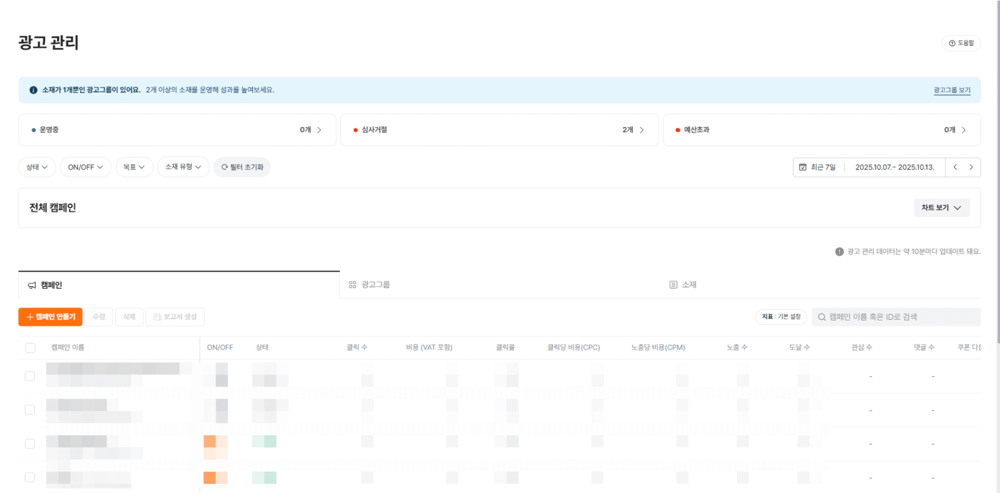Switch to the 소재 tab
Viewport: 1000px width, 493px height.
(683, 284)
